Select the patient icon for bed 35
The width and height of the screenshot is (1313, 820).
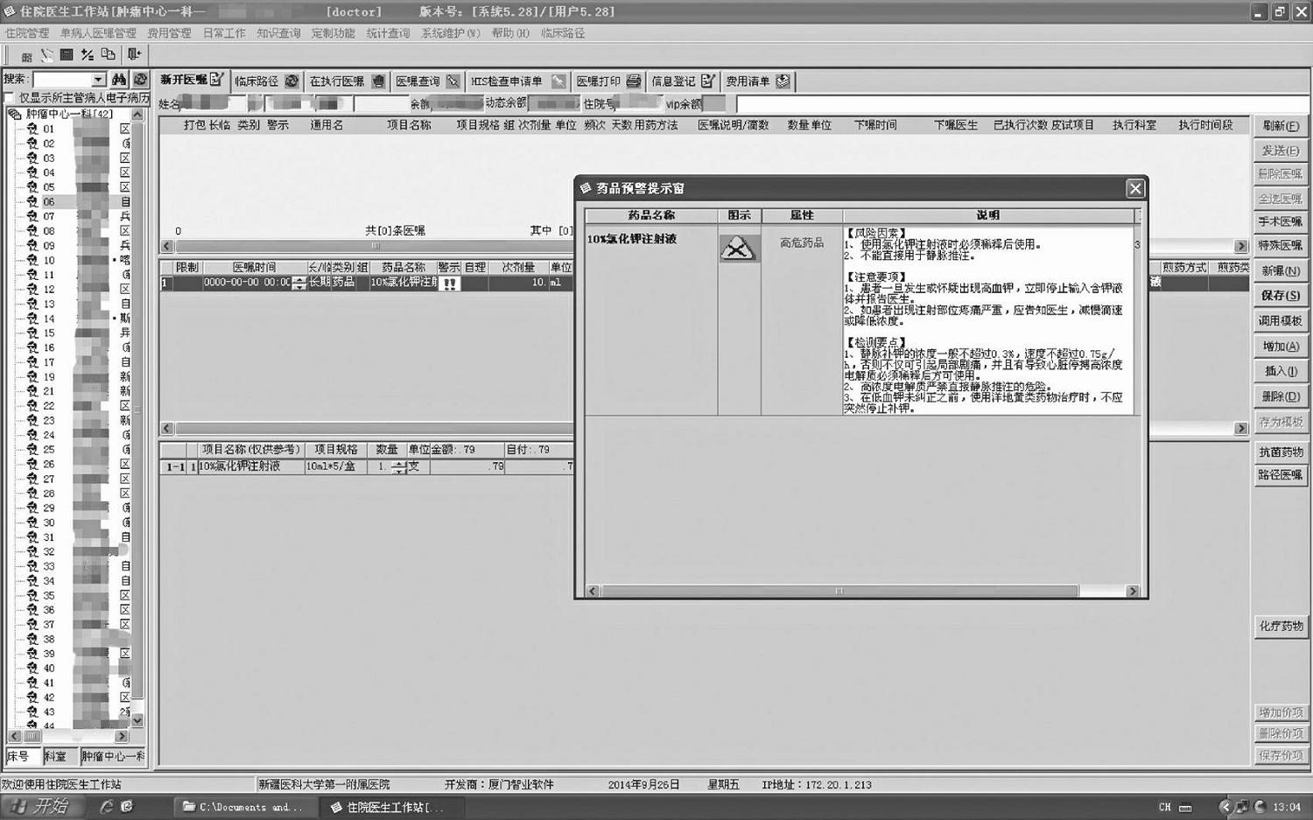(32, 595)
